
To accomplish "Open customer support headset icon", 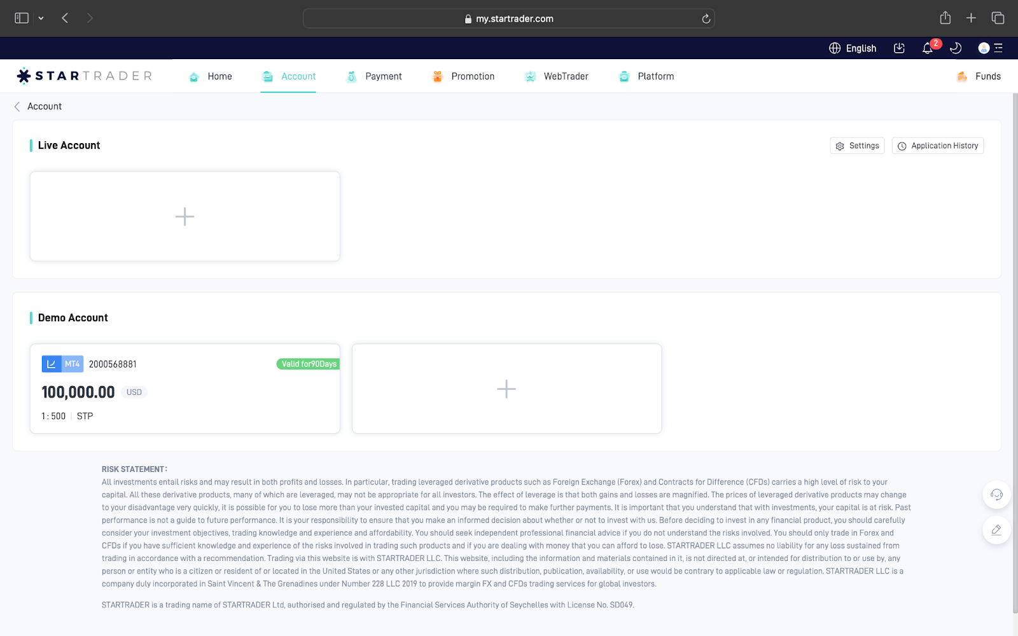I will [x=996, y=495].
